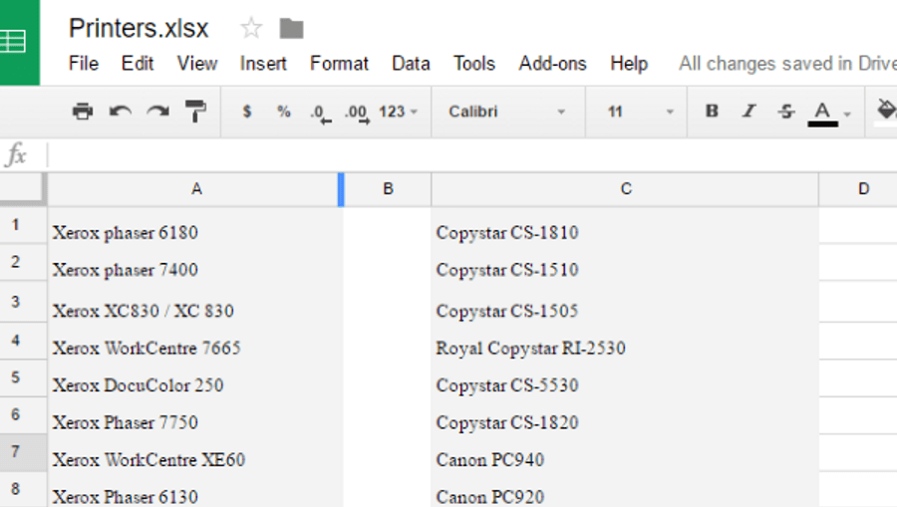Select cell Copystar CS-1810
Screen dimensions: 897x507
[625, 225]
